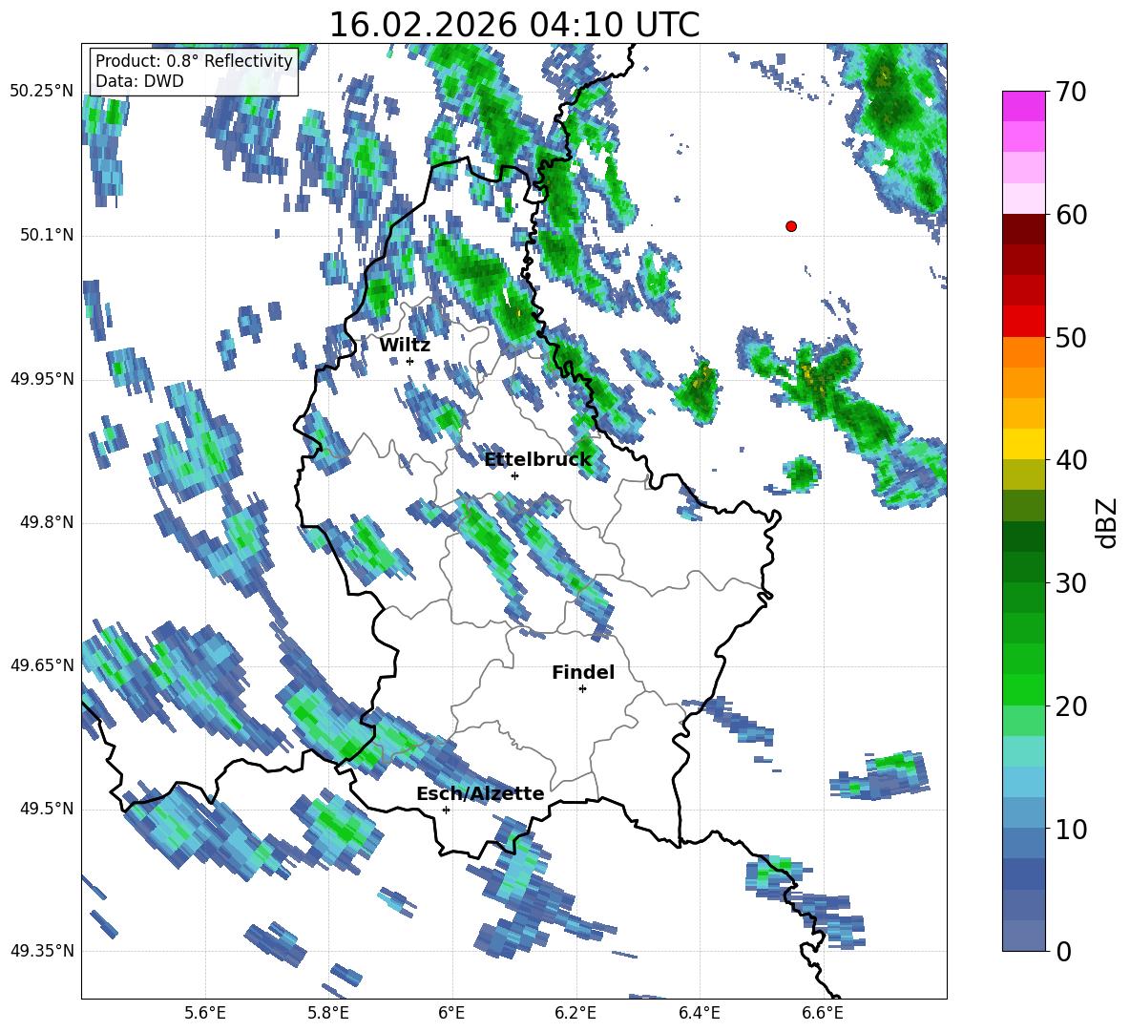Click the 10 tick on the colorbar
Viewport: 1130px width, 1032px height.
(x=1072, y=830)
